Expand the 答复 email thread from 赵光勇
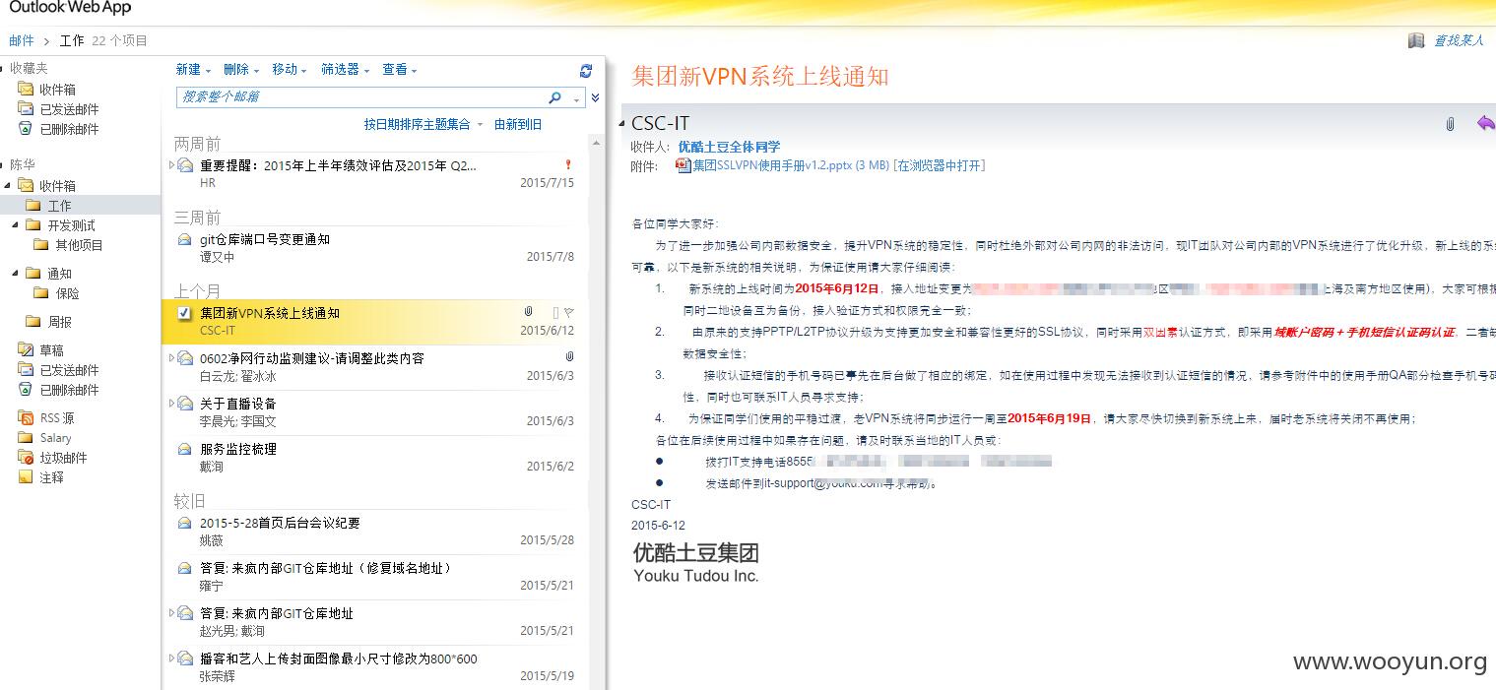Viewport: 1496px width, 690px height. click(171, 613)
